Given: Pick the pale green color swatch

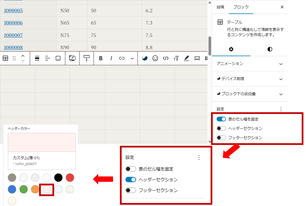Looking at the screenshot, I should coord(70,189).
